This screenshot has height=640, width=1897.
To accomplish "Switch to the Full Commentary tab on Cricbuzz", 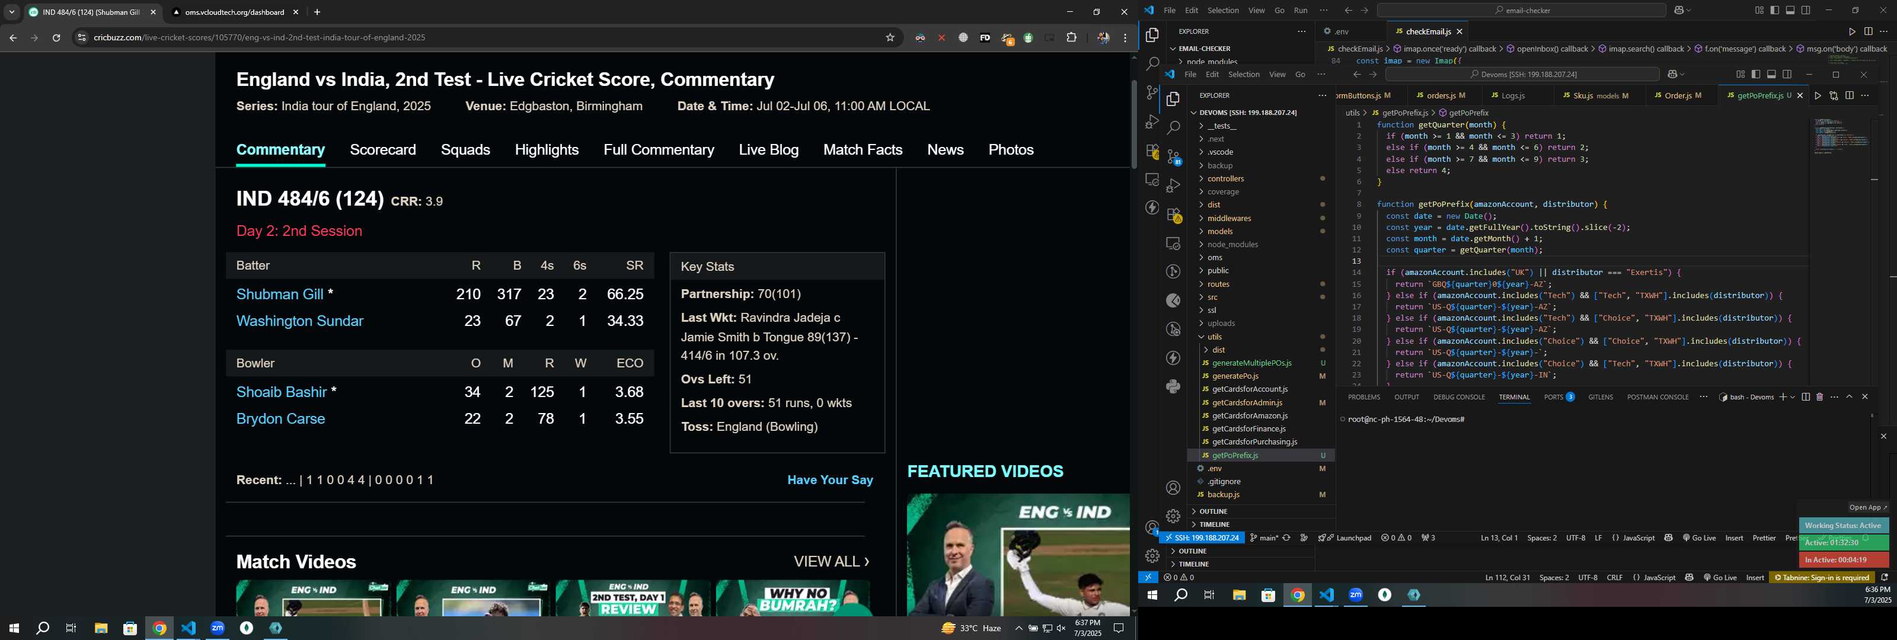I will 659,149.
